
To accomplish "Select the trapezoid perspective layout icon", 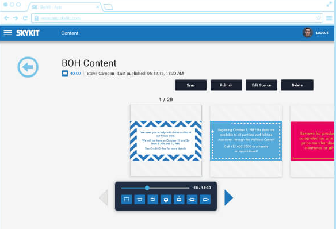I will (139, 200).
